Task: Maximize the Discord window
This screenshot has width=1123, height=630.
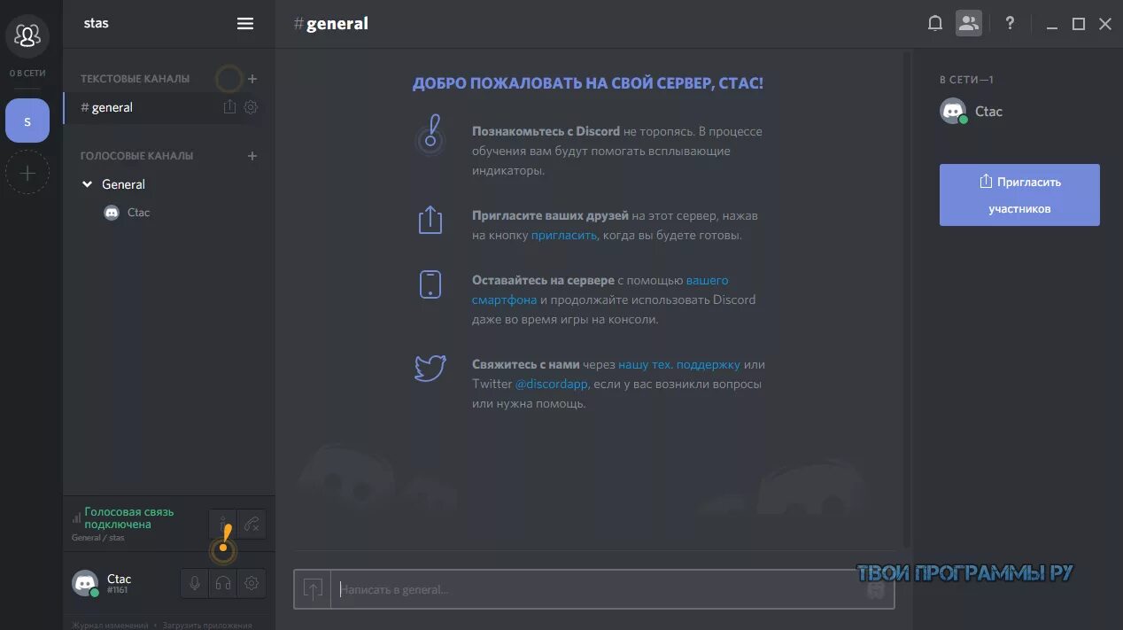Action: pyautogui.click(x=1078, y=25)
